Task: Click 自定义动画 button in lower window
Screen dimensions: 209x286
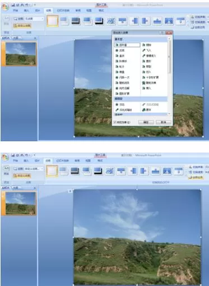Action: coord(22,176)
